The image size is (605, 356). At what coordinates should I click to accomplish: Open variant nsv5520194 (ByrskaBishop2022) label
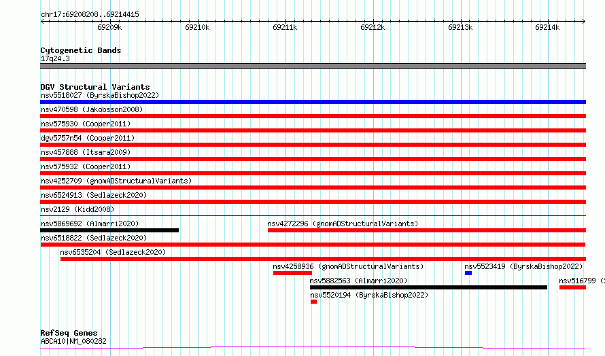[369, 295]
